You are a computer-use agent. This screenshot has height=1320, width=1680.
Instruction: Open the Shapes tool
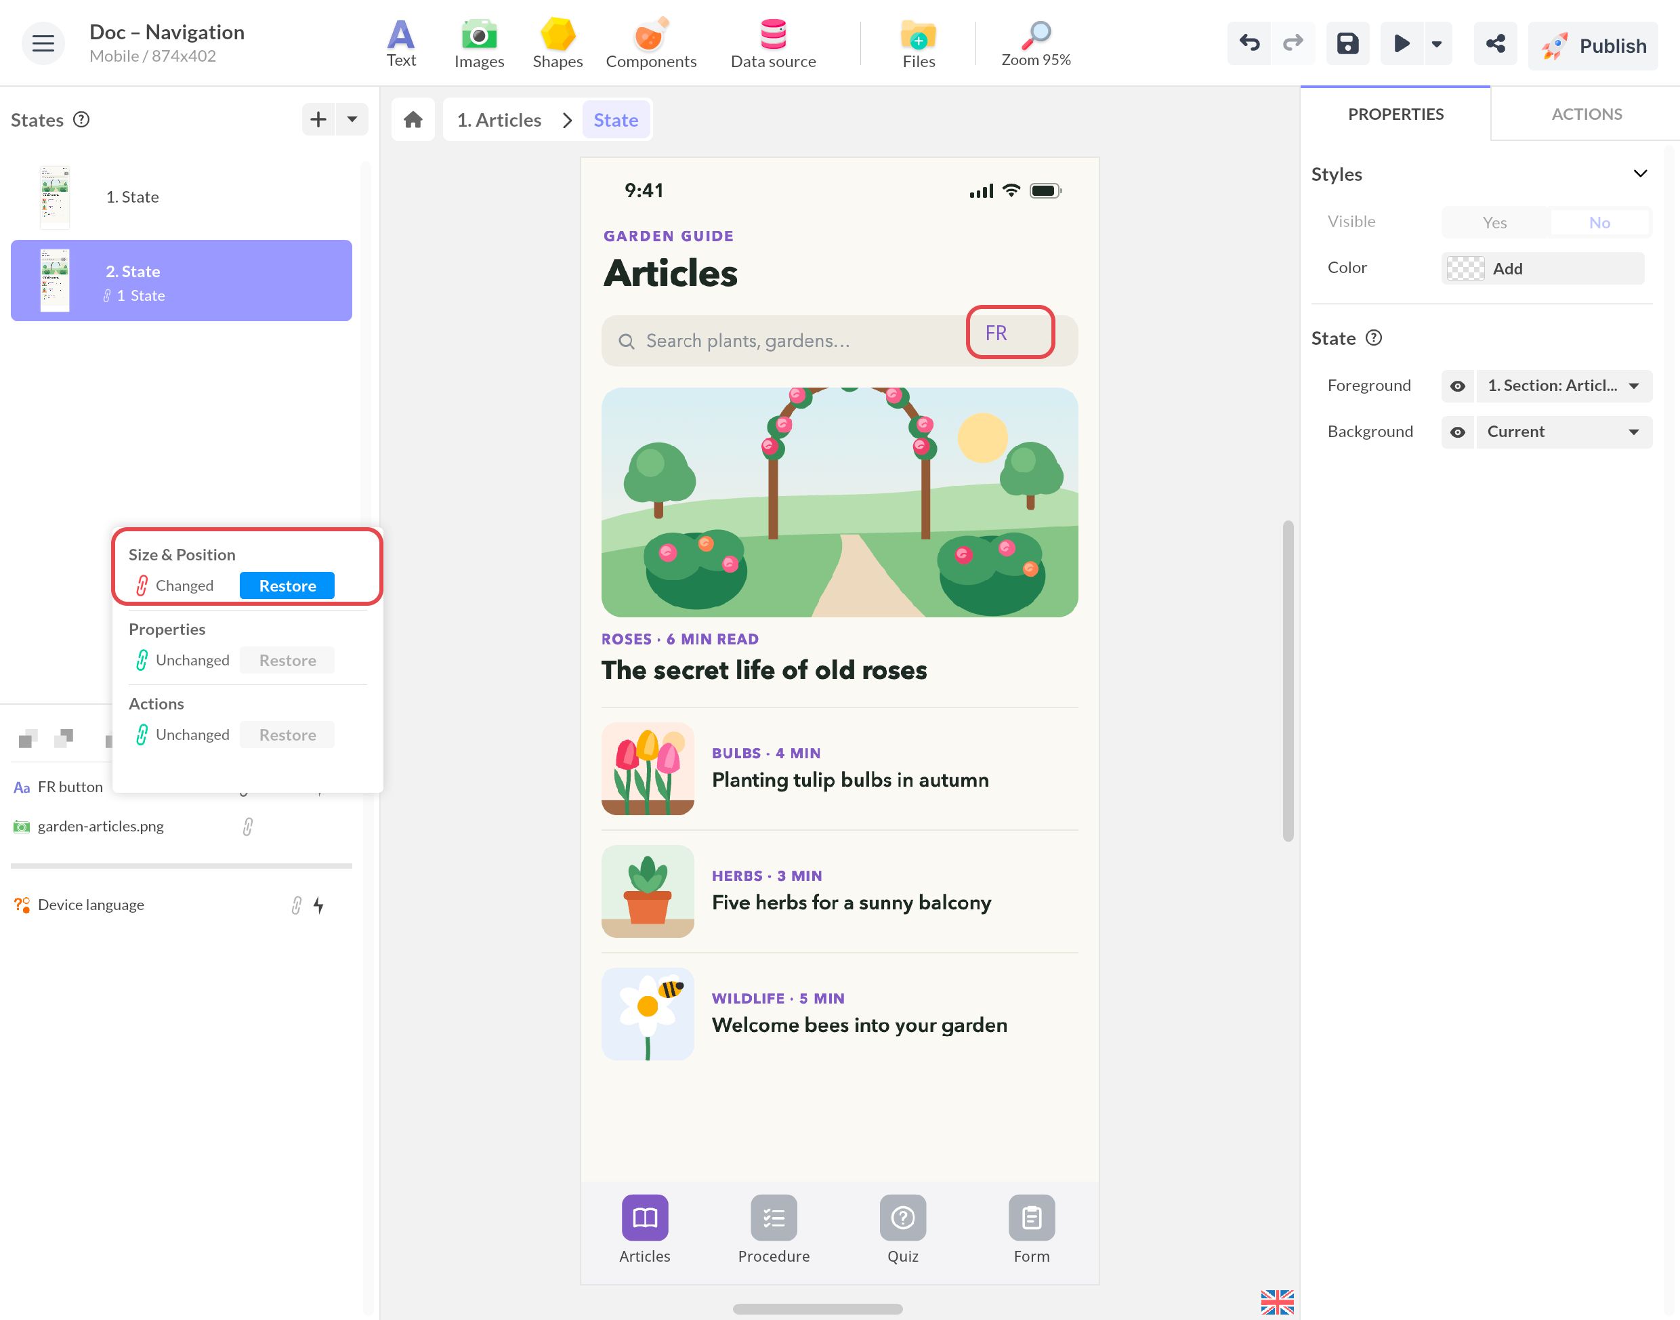[x=558, y=44]
